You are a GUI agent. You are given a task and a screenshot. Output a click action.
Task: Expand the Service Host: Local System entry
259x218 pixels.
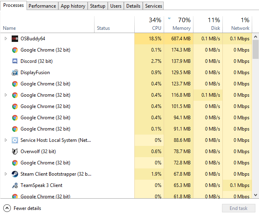[6, 140]
